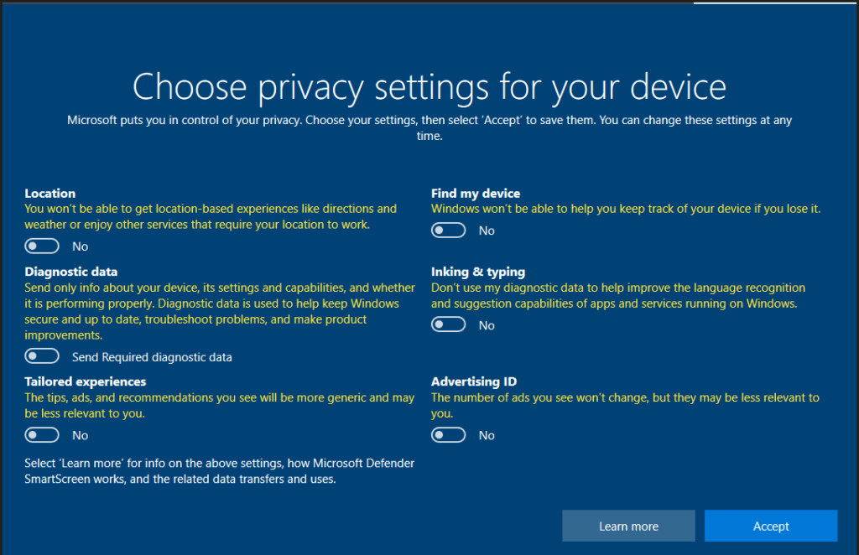Select 'No' label under Advertising ID
859x555 pixels.
[x=487, y=436]
